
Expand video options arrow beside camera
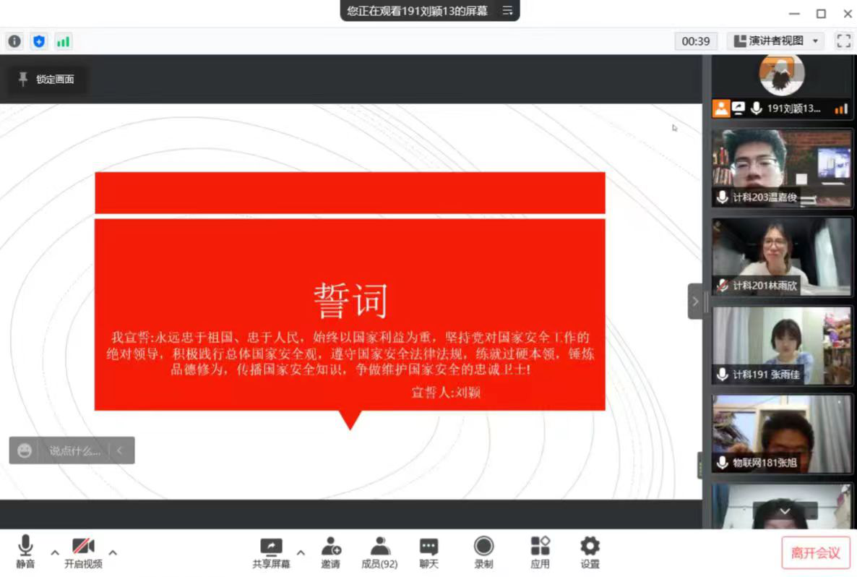[x=113, y=552]
